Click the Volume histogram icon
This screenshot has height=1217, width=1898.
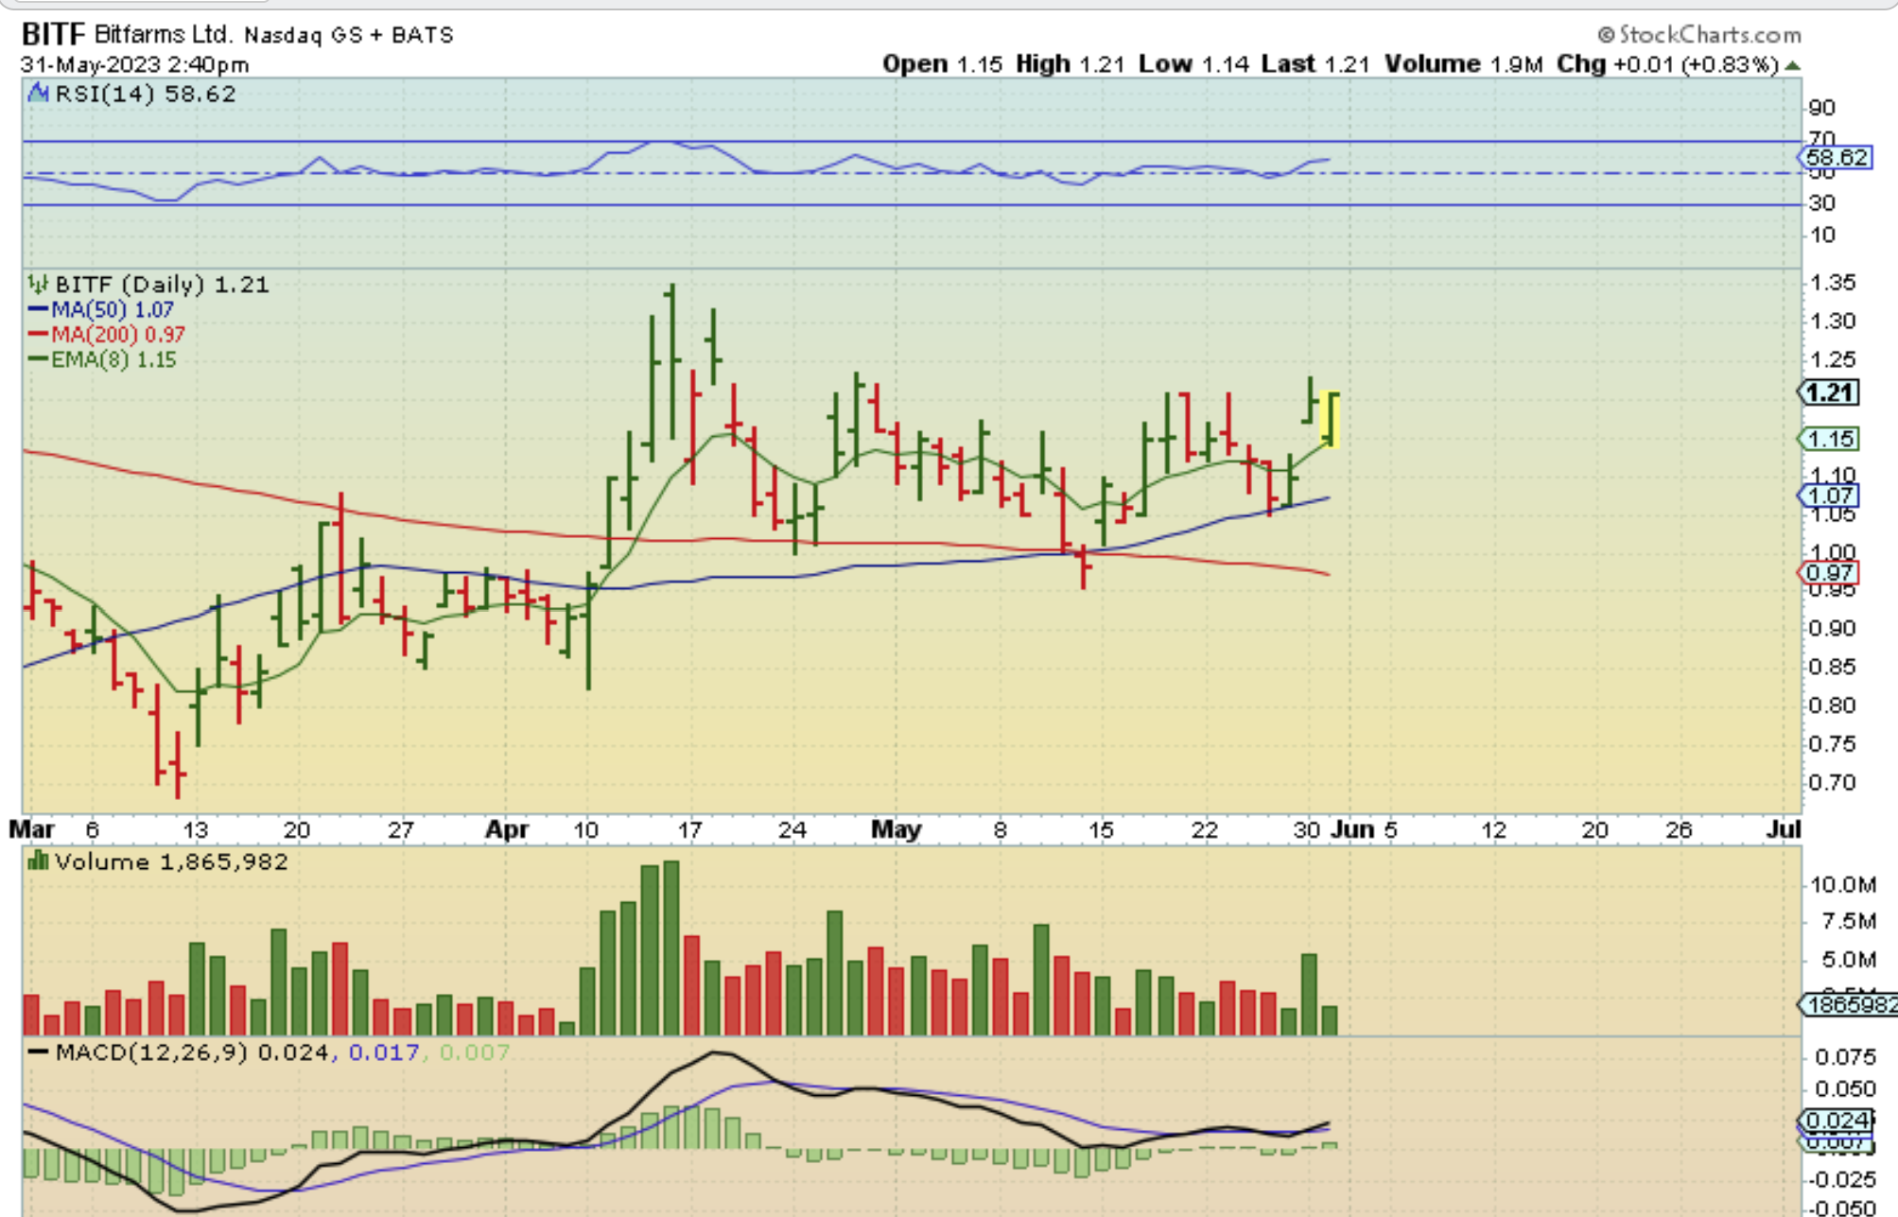tap(39, 861)
